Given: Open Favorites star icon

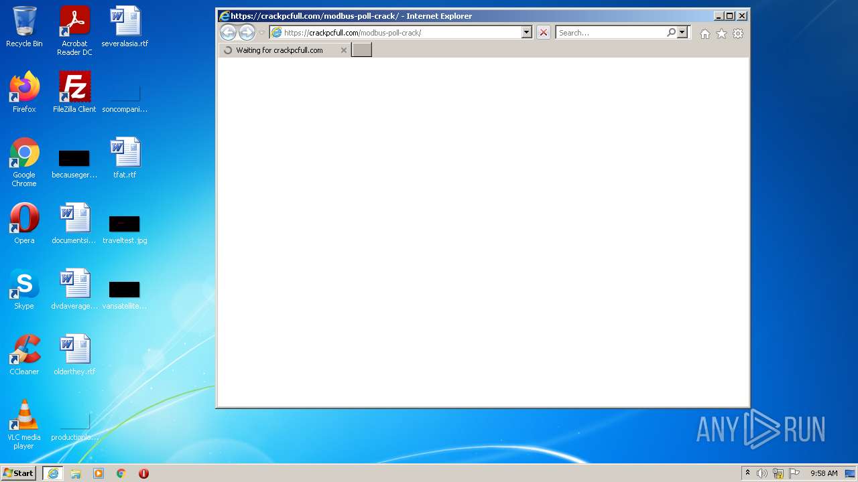Looking at the screenshot, I should [721, 33].
